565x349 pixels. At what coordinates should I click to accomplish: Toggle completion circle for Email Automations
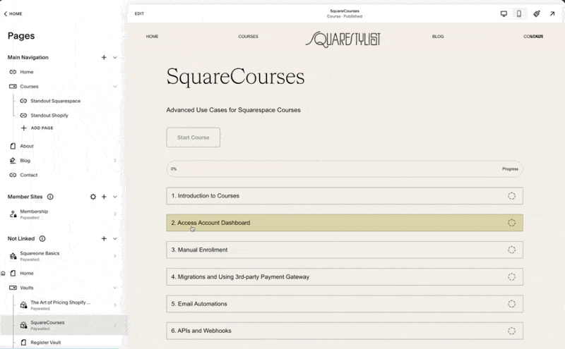(511, 304)
